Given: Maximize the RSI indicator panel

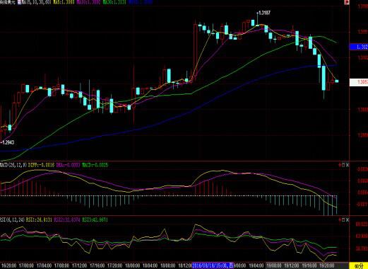Looking at the screenshot, I should pos(343,220).
